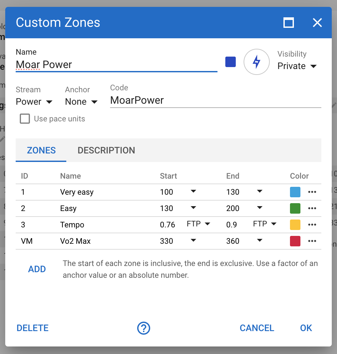Image resolution: width=337 pixels, height=354 pixels.
Task: Expand the Anchor dropdown showing None
Action: point(81,101)
